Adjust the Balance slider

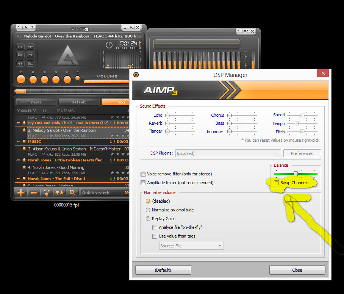pos(296,174)
